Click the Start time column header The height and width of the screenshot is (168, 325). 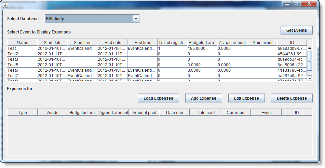82,42
